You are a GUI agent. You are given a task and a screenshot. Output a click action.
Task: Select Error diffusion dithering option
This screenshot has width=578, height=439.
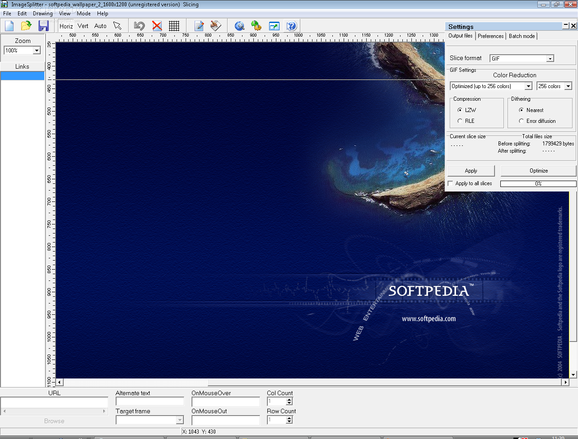click(521, 121)
